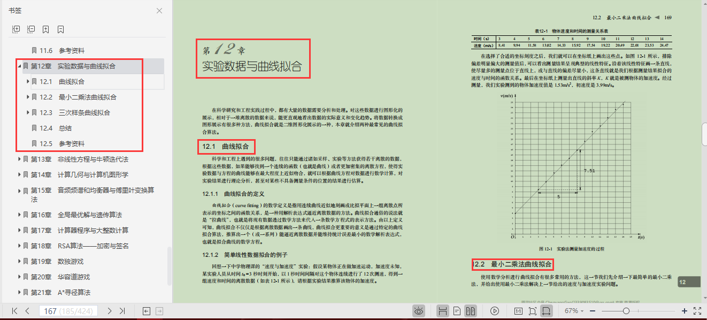
Task: Set zoom to actual size 1:1
Action: (518, 310)
